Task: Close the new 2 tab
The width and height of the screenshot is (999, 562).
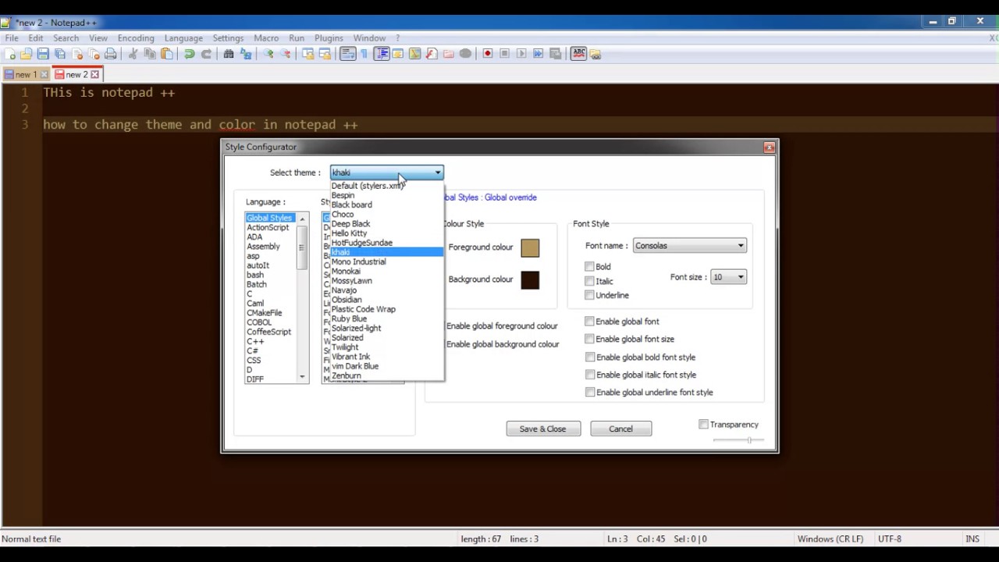Action: point(94,74)
